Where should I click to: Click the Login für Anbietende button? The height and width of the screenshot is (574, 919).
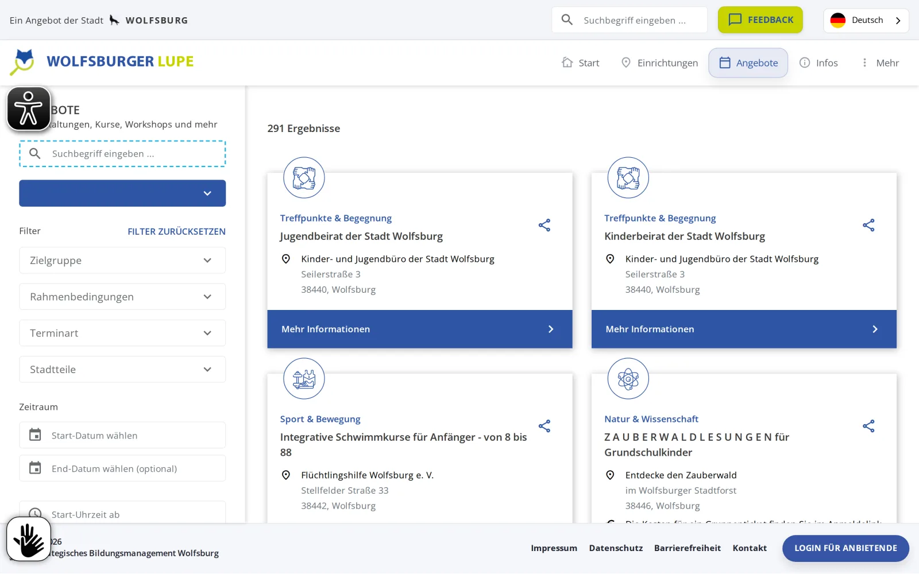point(845,548)
